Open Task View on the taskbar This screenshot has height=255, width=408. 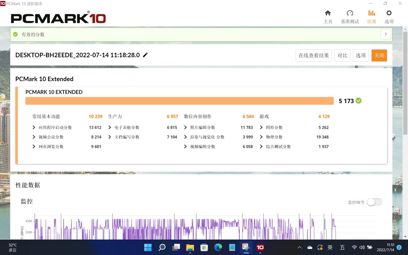tap(176, 247)
